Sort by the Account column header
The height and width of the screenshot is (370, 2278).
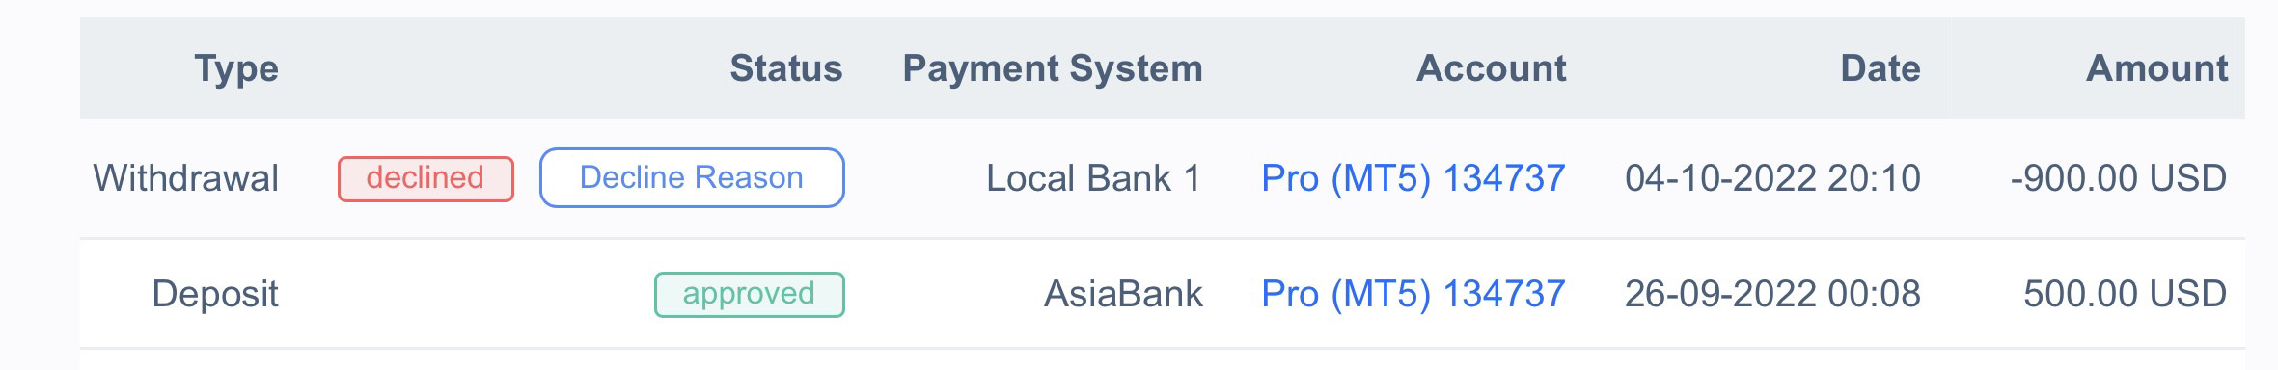click(x=1492, y=68)
